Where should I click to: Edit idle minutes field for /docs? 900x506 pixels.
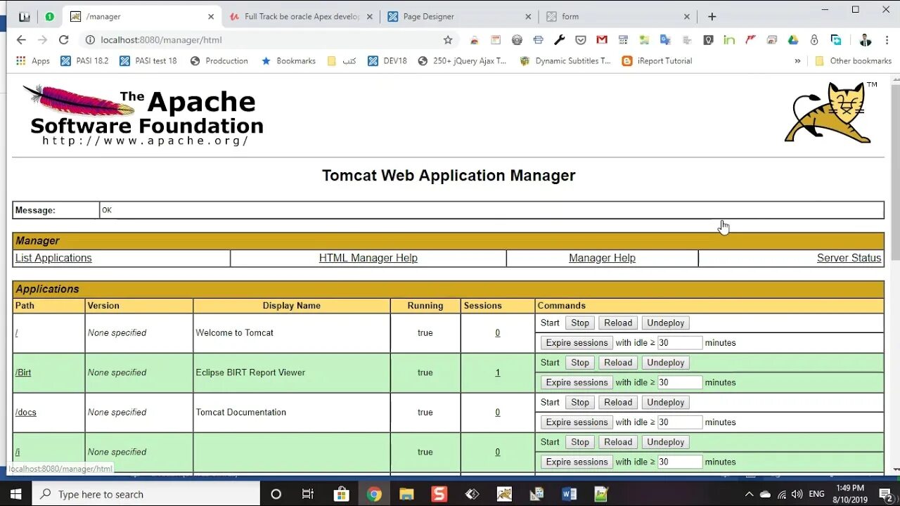680,422
